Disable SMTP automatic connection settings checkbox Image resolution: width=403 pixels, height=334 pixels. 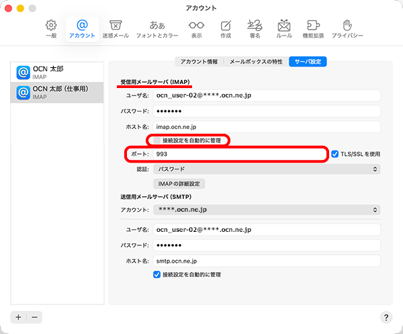click(157, 274)
